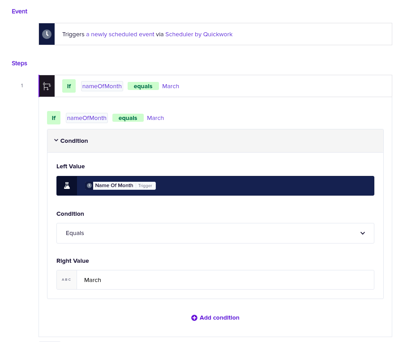Click the green equals badge in step 1 header
403x342 pixels.
point(143,86)
